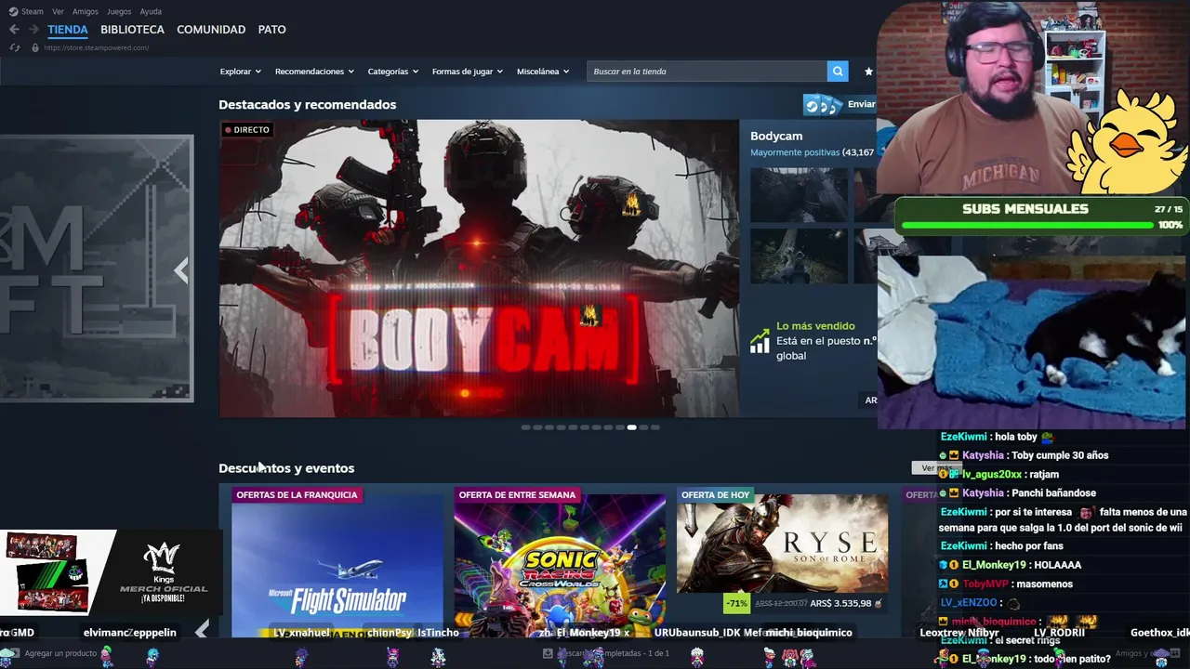Click the OFERTA DE ENTRE SEMANA label

[x=517, y=495]
